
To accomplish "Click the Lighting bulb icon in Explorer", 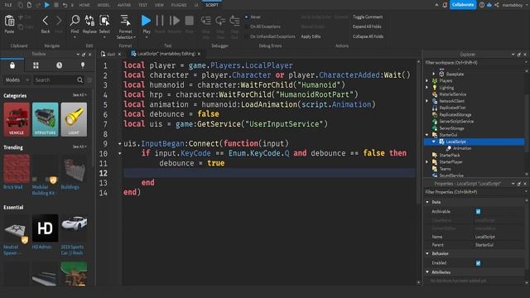I will 435,88.
